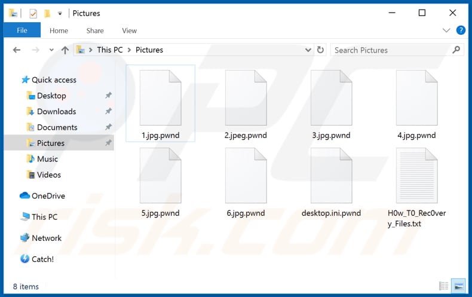Click the search magnifier icon
472x297 pixels.
tap(456, 50)
